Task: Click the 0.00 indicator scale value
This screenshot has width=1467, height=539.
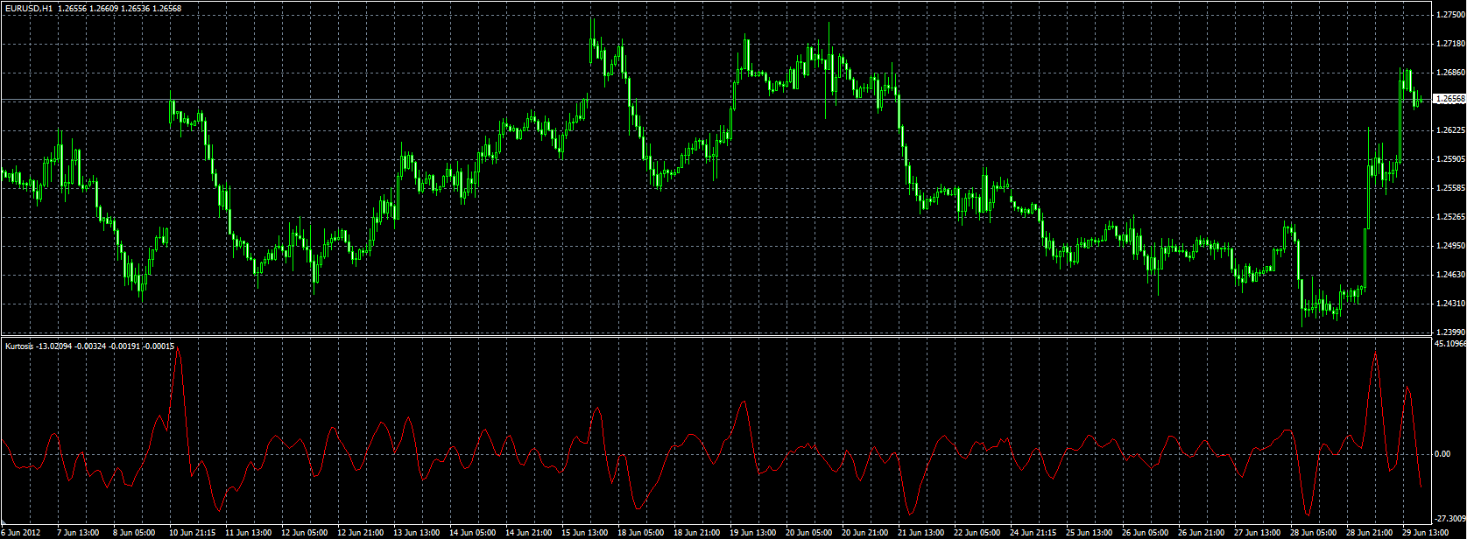Action: 1442,454
